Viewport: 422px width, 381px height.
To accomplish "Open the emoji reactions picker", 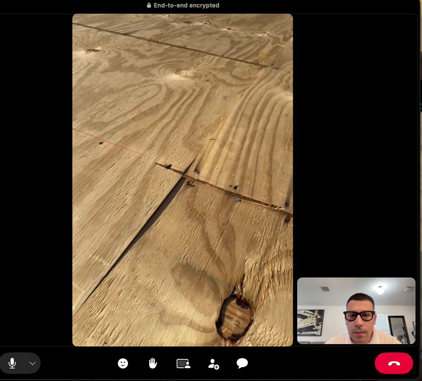I will point(123,363).
